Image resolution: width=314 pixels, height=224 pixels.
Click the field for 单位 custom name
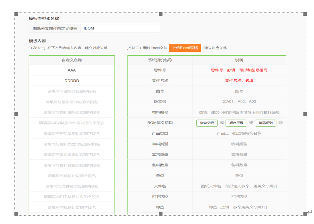[72, 175]
